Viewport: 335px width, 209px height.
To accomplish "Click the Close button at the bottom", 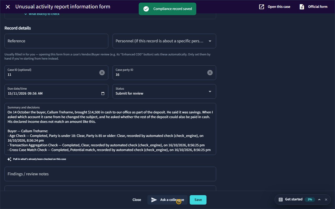I will point(137,200).
